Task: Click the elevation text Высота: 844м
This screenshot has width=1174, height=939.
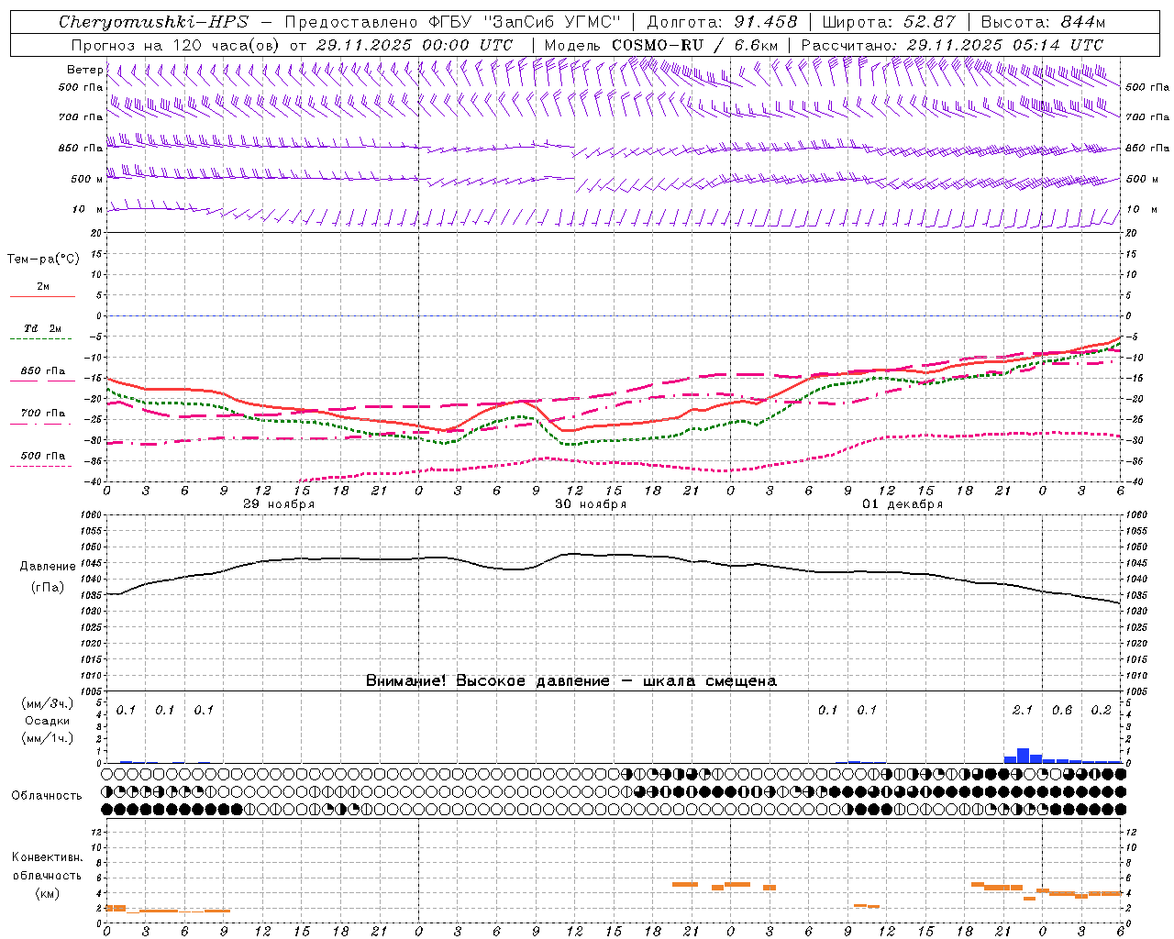Action: coord(1043,22)
